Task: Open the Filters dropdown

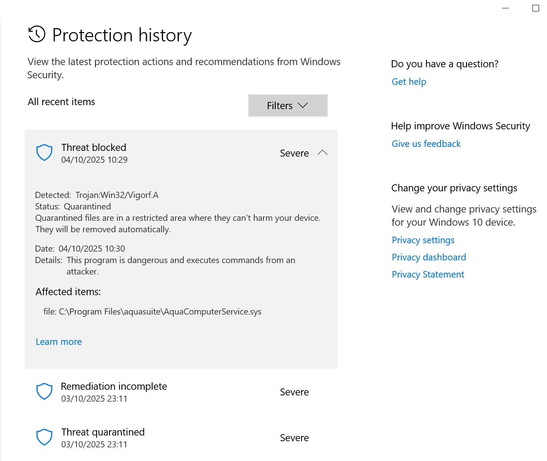Action: (x=288, y=106)
